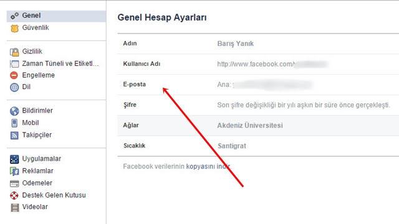This screenshot has height=224, width=399.
Task: Click the Santigrat temperature value
Action: pyautogui.click(x=232, y=146)
